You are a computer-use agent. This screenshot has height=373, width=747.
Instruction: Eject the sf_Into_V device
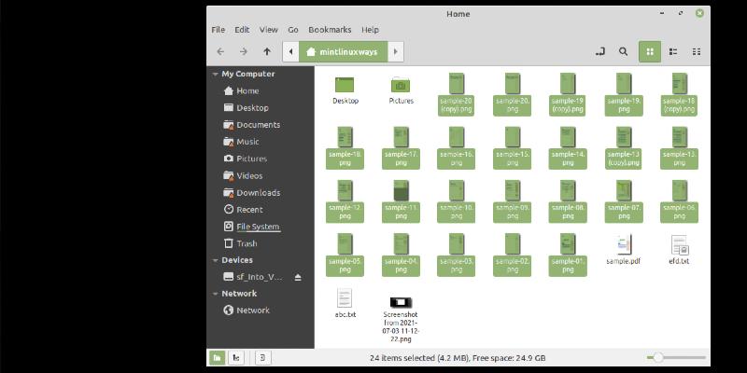coord(299,277)
